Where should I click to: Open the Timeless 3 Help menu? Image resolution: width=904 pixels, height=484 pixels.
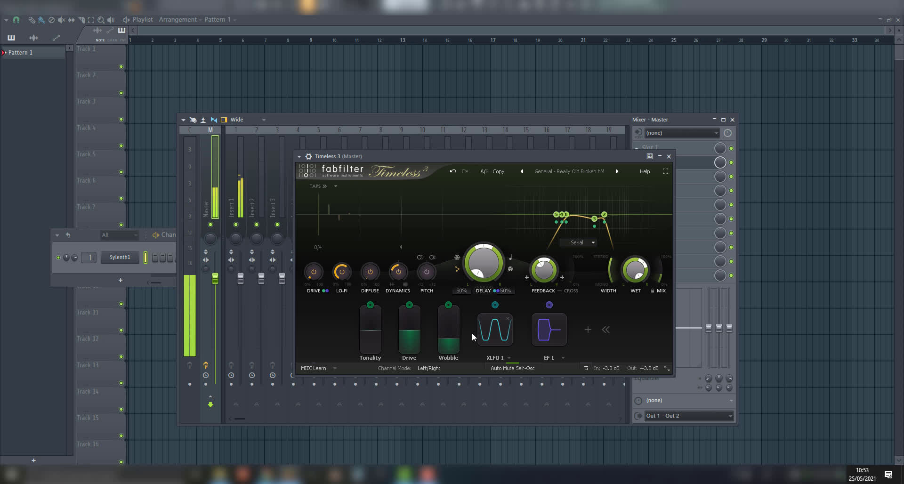coord(645,171)
